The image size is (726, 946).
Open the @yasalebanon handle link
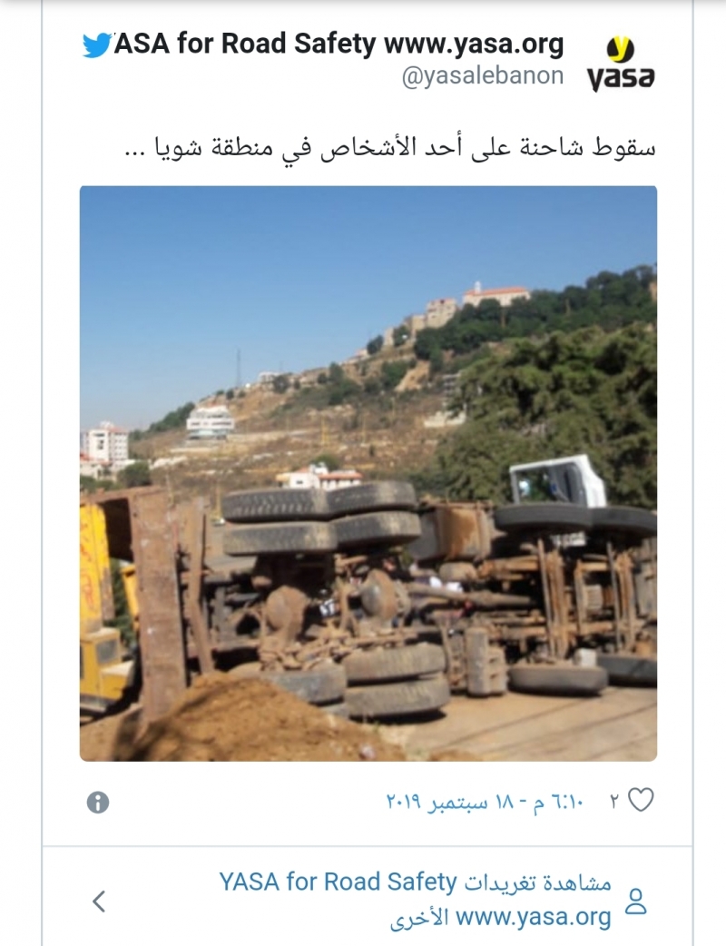coord(483,76)
